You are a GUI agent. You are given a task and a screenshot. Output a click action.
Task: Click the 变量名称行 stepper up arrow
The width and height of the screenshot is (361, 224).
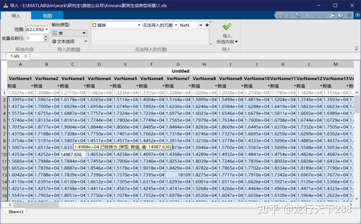[x=46, y=36]
